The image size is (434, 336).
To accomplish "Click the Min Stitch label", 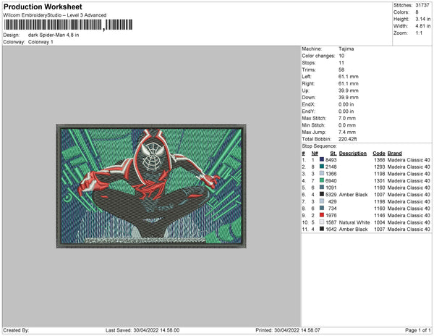I will point(313,125).
